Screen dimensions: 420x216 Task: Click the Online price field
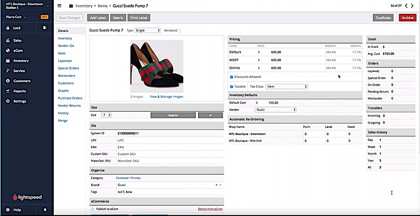(x=276, y=68)
